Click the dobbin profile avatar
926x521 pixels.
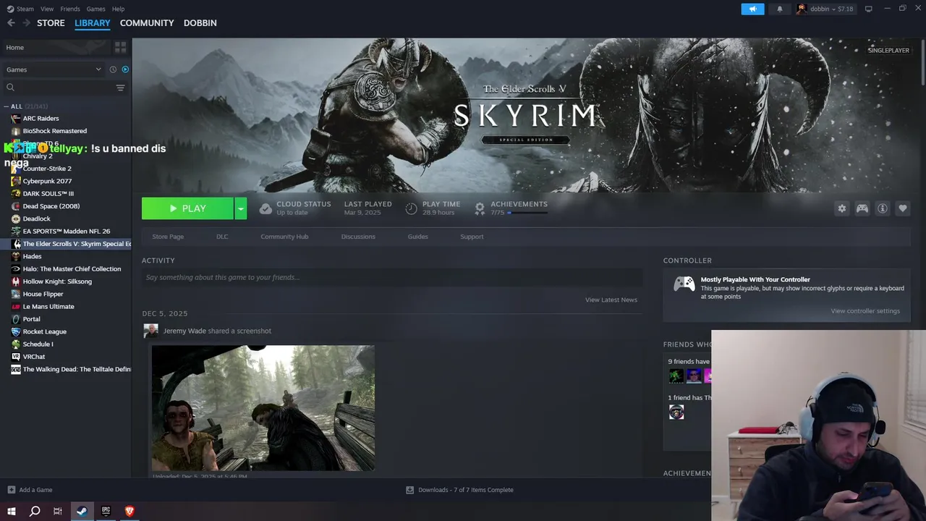click(x=801, y=9)
